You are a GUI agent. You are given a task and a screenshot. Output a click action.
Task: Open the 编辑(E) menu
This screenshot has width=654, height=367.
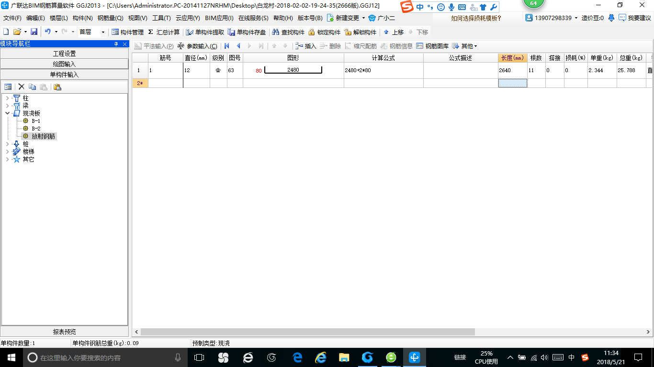(x=35, y=18)
